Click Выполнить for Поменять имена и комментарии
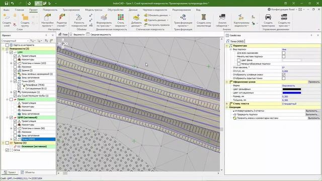This screenshot has width=322, height=181. [x=314, y=118]
